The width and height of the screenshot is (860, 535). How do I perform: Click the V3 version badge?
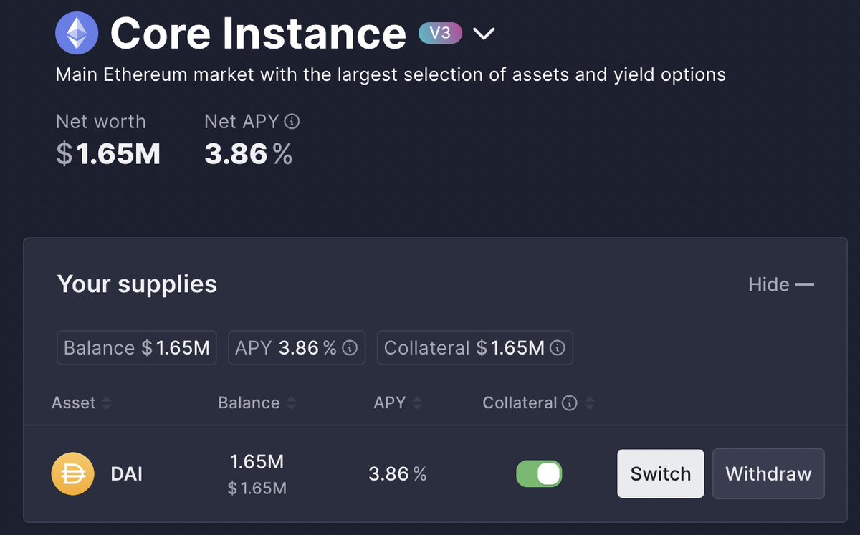[439, 32]
